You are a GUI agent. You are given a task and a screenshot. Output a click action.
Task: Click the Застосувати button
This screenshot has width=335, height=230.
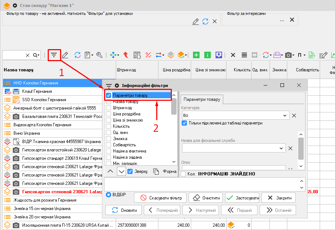coord(242,198)
